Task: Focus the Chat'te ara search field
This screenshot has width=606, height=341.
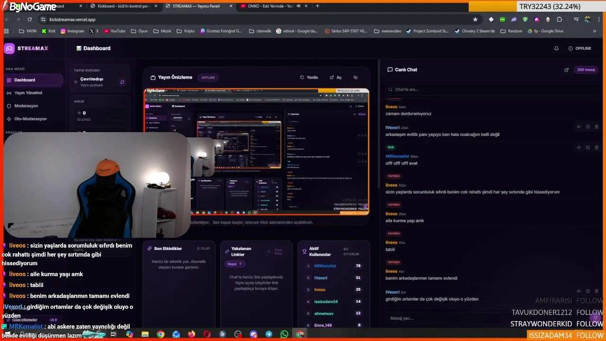Action: click(x=492, y=90)
